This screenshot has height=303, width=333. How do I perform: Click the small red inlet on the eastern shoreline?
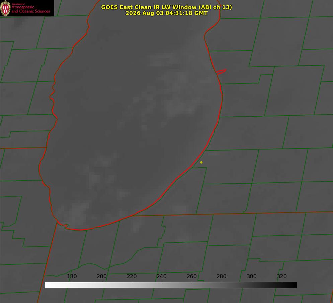tap(221, 72)
